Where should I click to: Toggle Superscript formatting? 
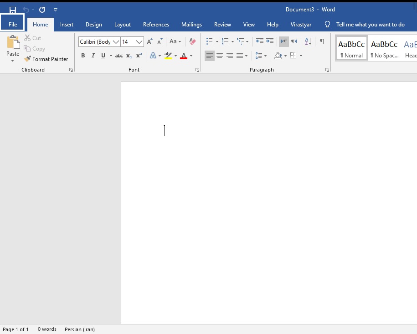click(x=139, y=56)
